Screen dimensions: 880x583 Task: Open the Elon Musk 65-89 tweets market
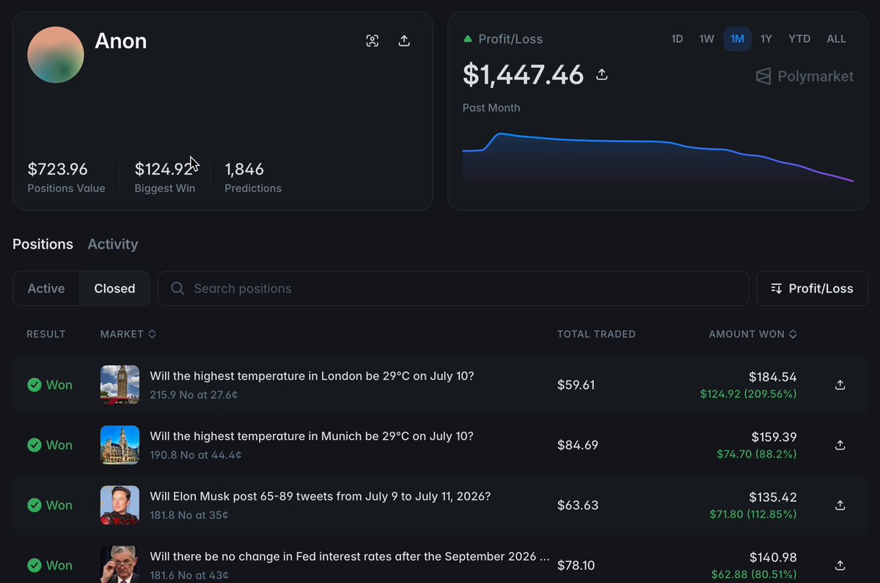(320, 496)
